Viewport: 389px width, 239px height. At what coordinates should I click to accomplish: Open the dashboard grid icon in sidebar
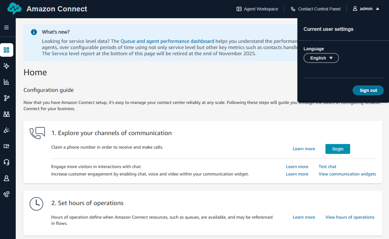6,50
